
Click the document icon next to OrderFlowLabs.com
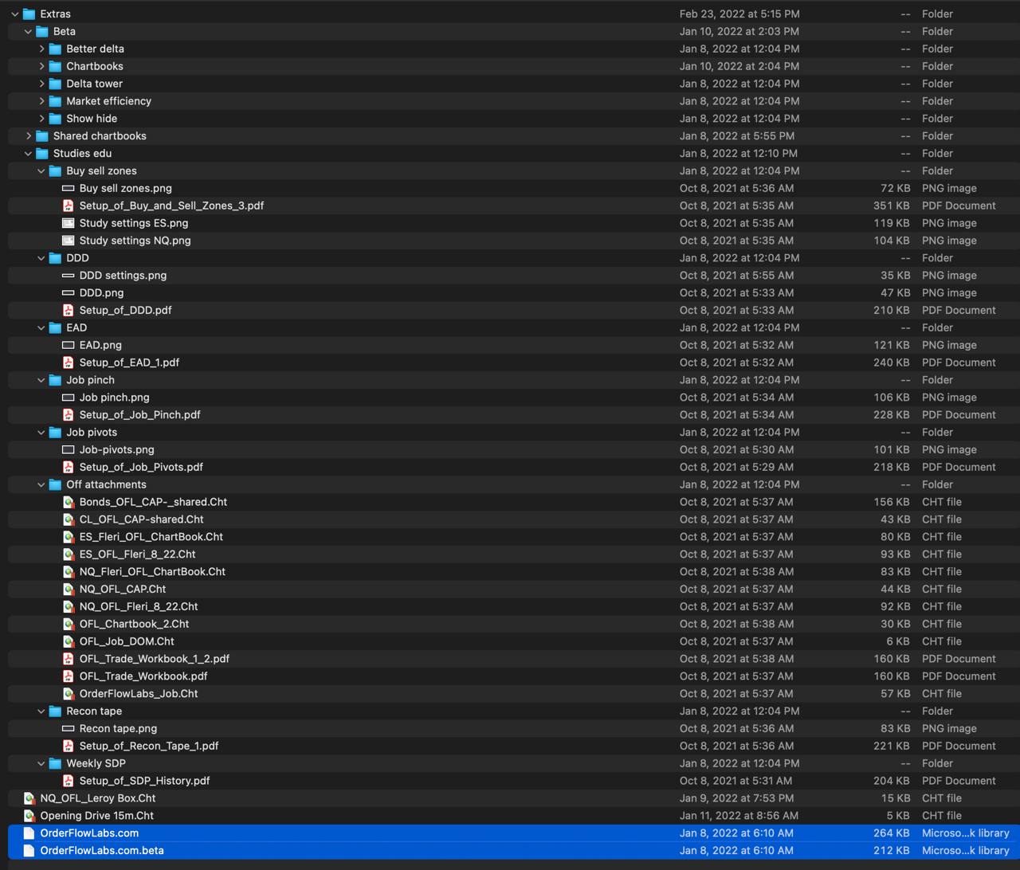(x=29, y=833)
